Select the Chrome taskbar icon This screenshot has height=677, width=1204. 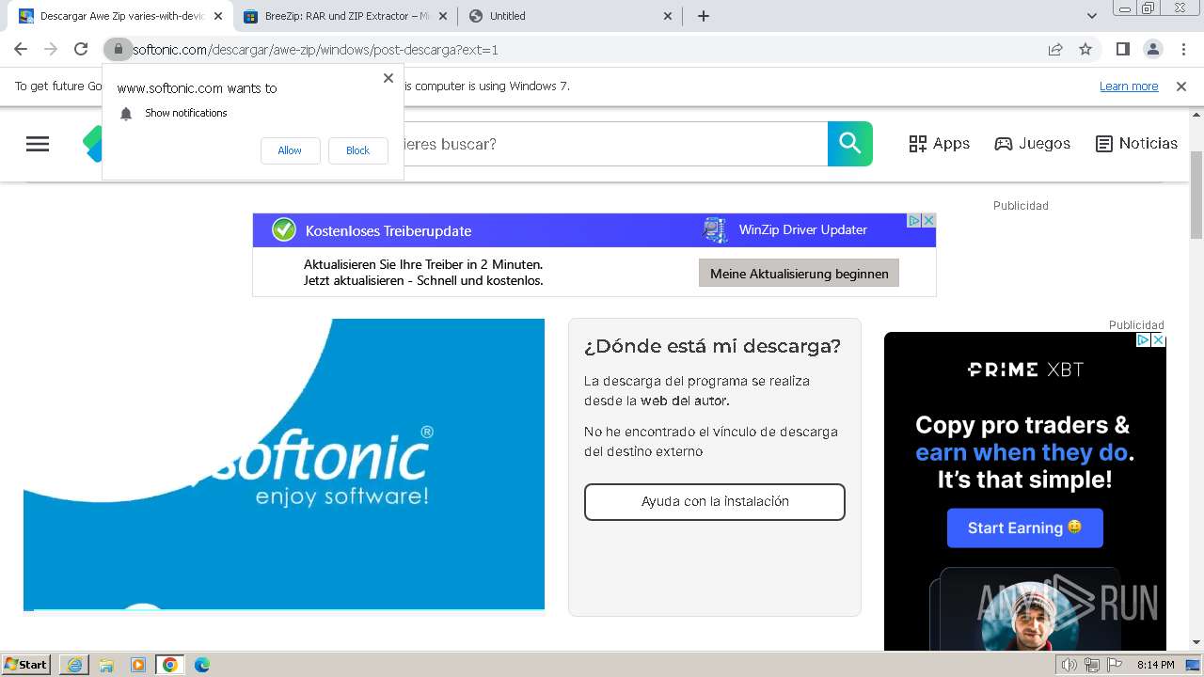coord(170,665)
